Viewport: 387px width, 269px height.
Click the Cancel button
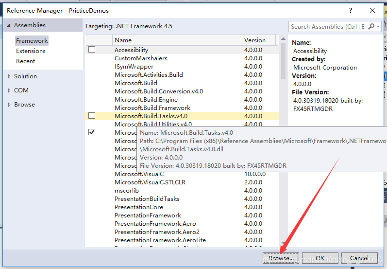[359, 258]
